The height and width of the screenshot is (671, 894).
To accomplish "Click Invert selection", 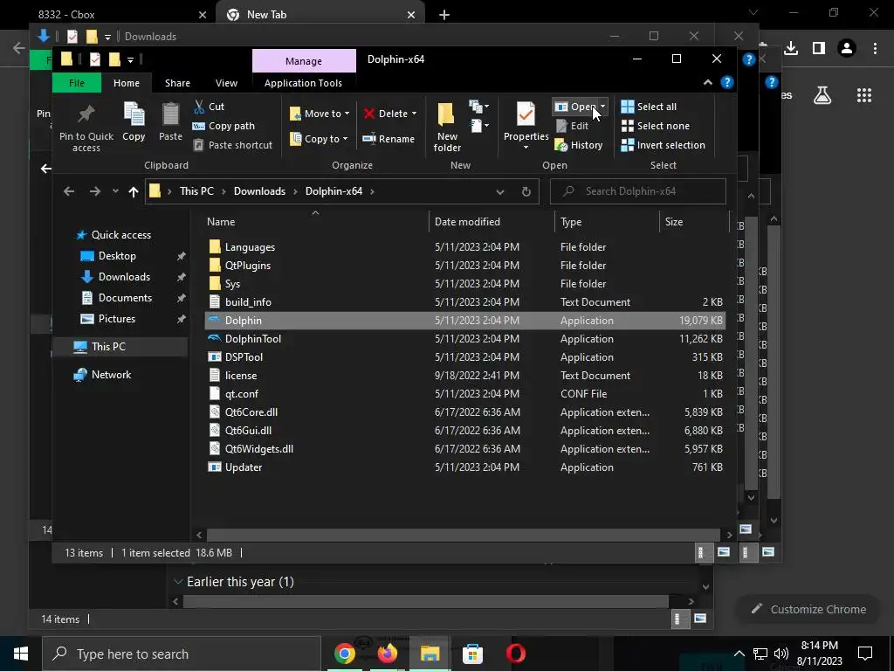I will point(664,145).
